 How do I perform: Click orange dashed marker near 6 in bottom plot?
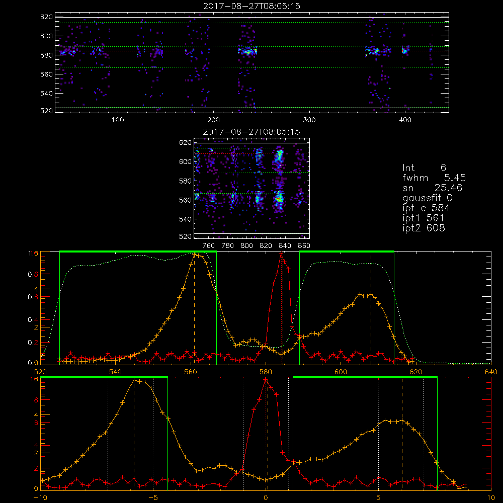[402, 435]
